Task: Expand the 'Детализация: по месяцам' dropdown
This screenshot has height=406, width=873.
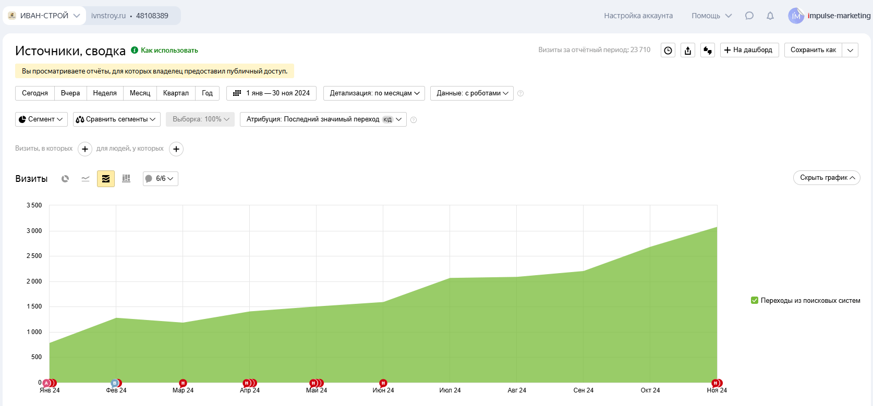Action: tap(374, 93)
